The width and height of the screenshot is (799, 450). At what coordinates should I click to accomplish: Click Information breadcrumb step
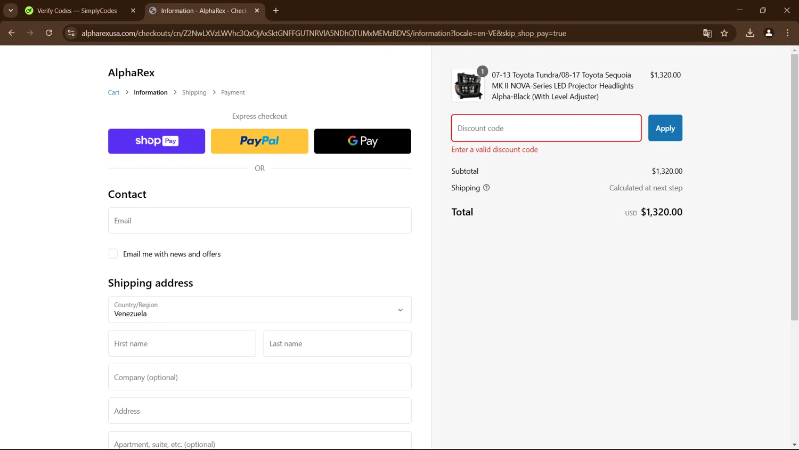[x=151, y=92]
